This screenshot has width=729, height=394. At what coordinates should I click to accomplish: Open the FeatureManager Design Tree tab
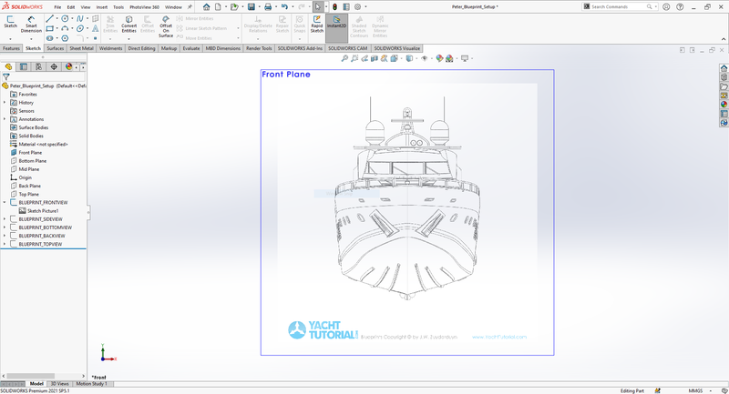[8, 66]
